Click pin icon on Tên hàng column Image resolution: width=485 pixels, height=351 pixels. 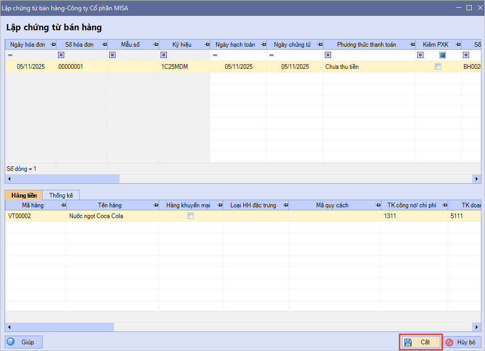156,205
